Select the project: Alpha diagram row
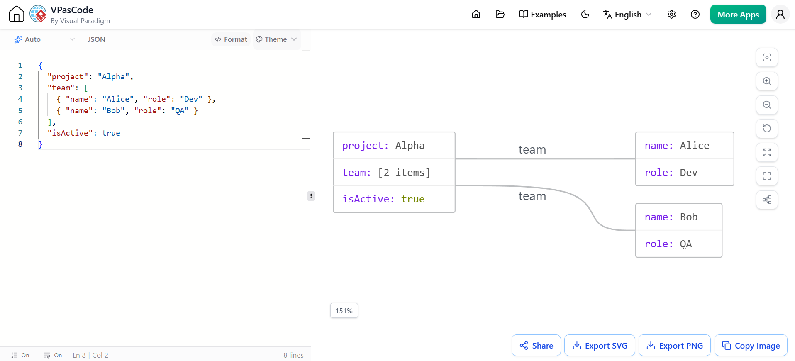Viewport: 795px width, 361px height. (x=394, y=146)
